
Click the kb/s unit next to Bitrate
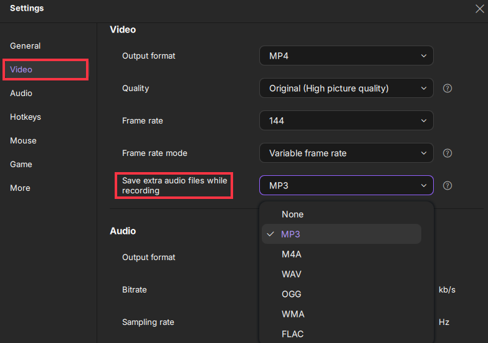pyautogui.click(x=447, y=290)
